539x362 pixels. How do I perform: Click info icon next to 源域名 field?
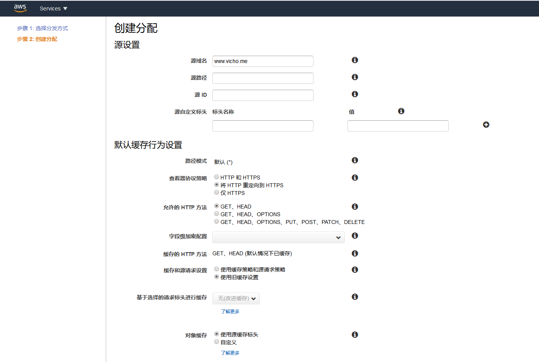(x=355, y=60)
